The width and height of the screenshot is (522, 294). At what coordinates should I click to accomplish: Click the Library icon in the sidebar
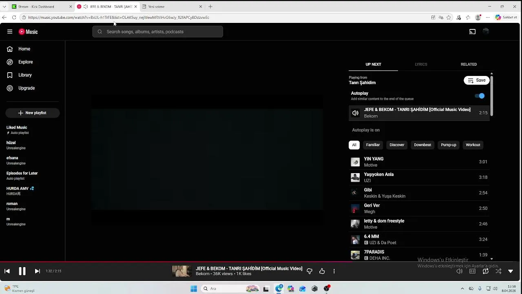[x=10, y=75]
